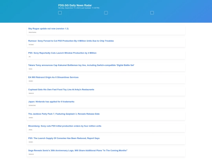Click the source tag under PS5: The Launch Supply headline
Image resolution: width=212 pixels, height=159 pixels.
coord(31,142)
